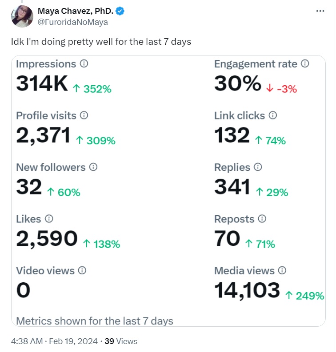Click the Maya Chavez, PhD. display name

76,12
